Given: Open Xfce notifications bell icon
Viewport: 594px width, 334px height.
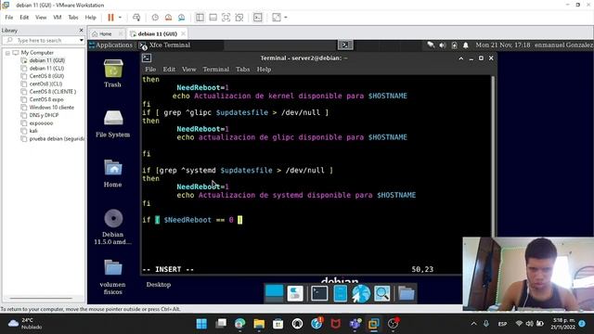Looking at the screenshot, I should [x=466, y=45].
